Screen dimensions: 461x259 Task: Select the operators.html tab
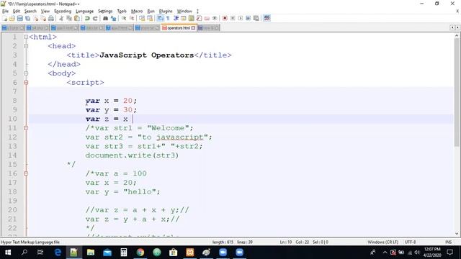pos(178,28)
